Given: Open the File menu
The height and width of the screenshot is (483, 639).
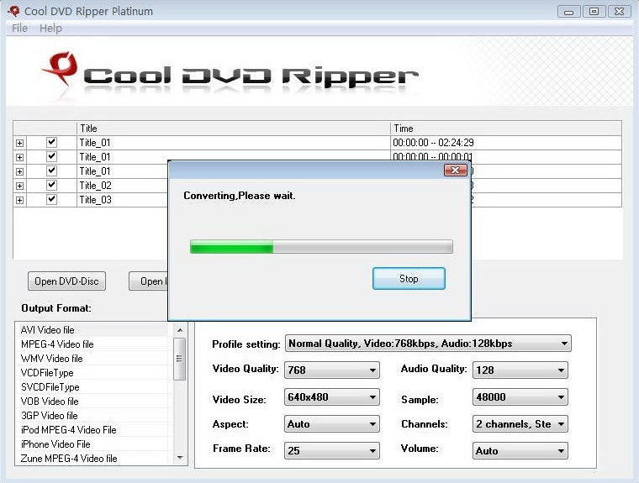Looking at the screenshot, I should (19, 28).
